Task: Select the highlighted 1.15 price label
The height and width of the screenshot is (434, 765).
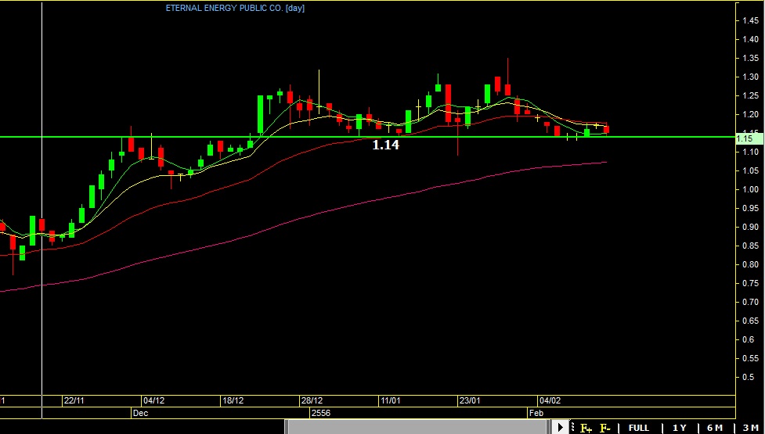Action: click(749, 139)
